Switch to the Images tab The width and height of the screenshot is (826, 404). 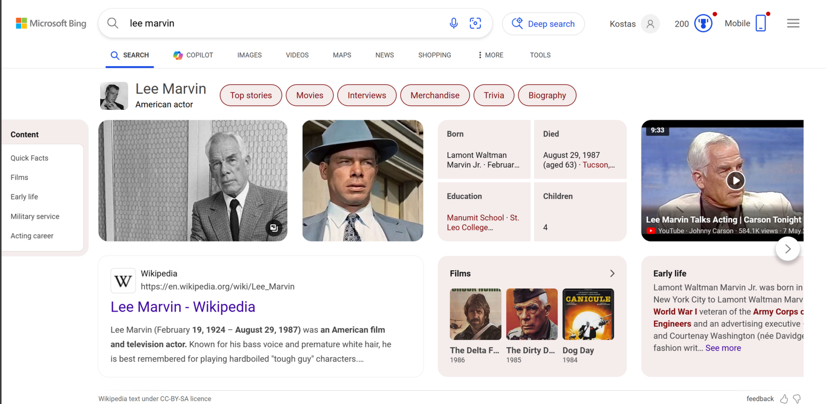249,55
